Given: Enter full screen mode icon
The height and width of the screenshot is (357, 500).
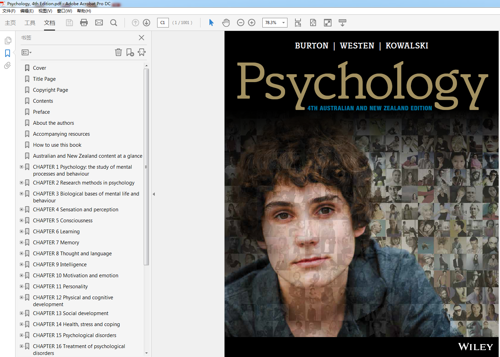Looking at the screenshot, I should tap(328, 23).
